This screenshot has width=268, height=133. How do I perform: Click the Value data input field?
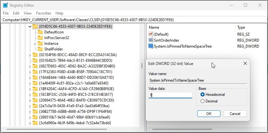point(170,95)
